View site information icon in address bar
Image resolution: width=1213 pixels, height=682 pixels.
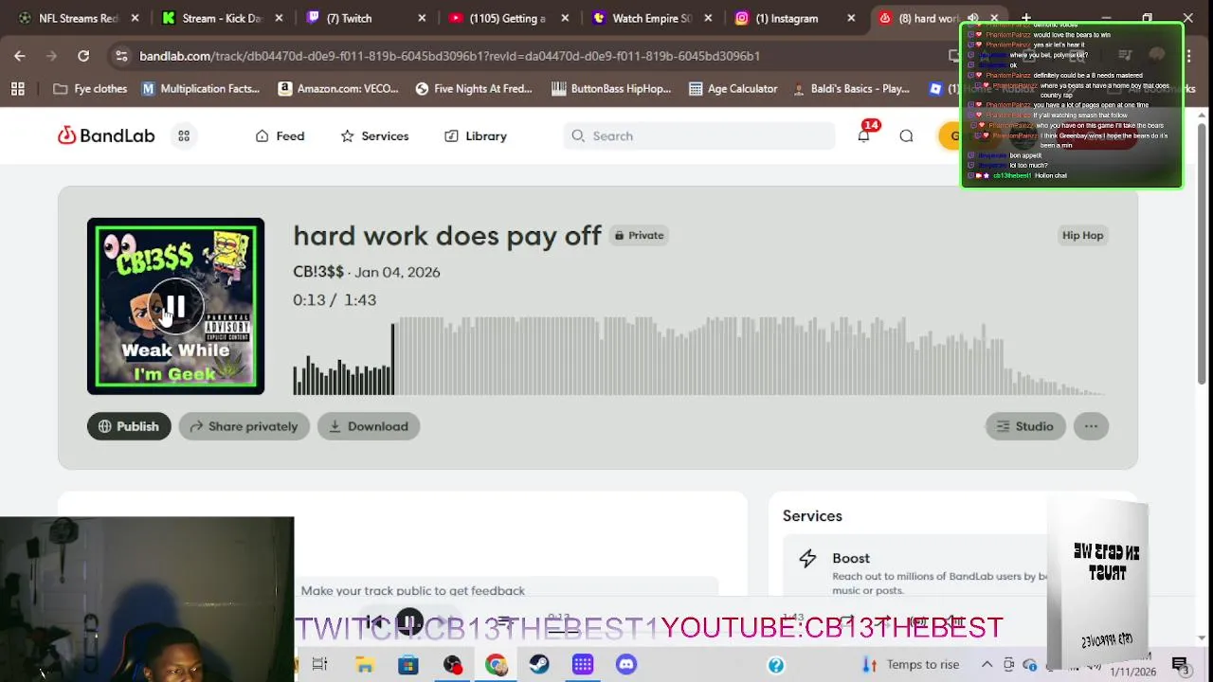tap(121, 56)
